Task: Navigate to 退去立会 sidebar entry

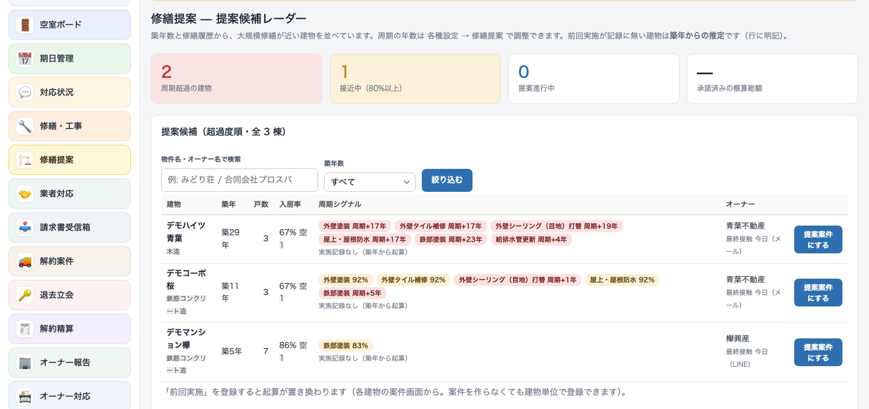Action: (70, 295)
